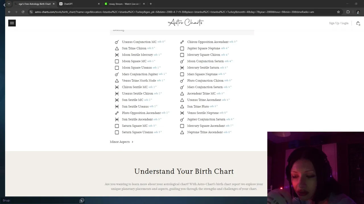Screen dimensions: 364x204
Task: Open the shopping cart
Action: 358,23
